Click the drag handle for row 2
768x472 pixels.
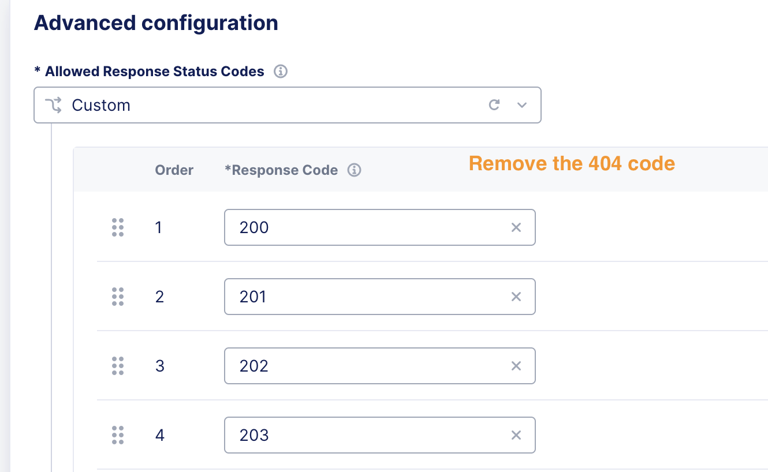pyautogui.click(x=118, y=297)
